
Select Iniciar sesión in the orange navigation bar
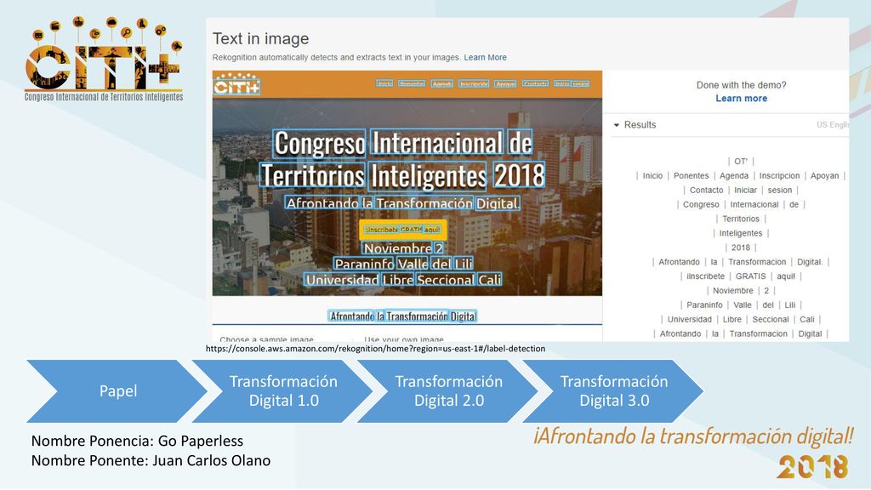pos(572,83)
